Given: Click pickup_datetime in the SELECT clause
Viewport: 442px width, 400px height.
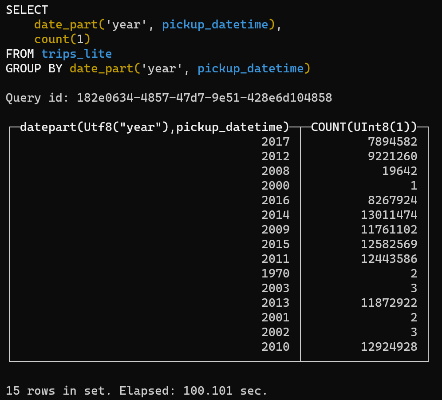Looking at the screenshot, I should tap(215, 25).
